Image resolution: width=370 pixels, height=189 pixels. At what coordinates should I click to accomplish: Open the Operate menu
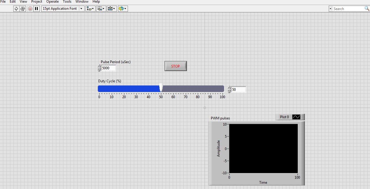click(x=52, y=2)
